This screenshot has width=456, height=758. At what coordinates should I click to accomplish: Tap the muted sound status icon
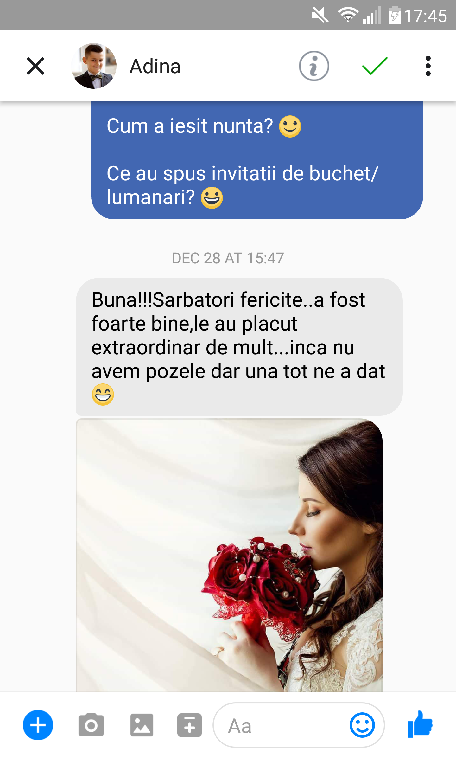pyautogui.click(x=320, y=15)
